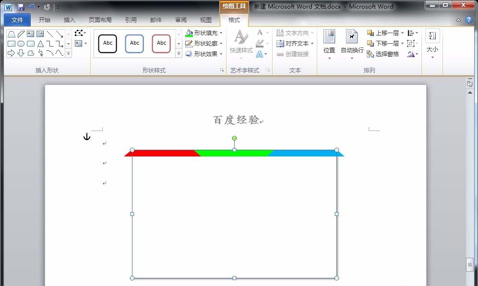Open the rotate objects dropdown
478x286 pixels.
[x=413, y=54]
